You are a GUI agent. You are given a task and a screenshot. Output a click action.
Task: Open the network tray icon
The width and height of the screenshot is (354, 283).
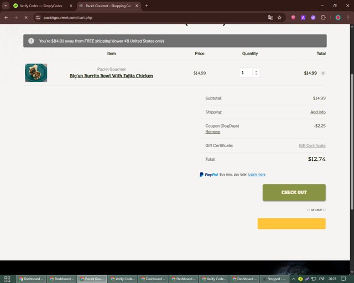click(314, 279)
